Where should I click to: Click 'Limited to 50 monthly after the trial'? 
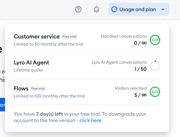point(49,44)
